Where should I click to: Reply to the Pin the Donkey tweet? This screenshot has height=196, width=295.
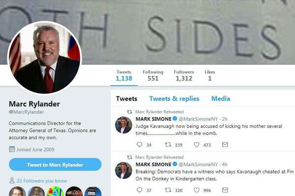coord(140,190)
